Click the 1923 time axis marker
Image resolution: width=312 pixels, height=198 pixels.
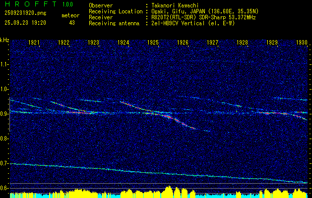[94, 42]
